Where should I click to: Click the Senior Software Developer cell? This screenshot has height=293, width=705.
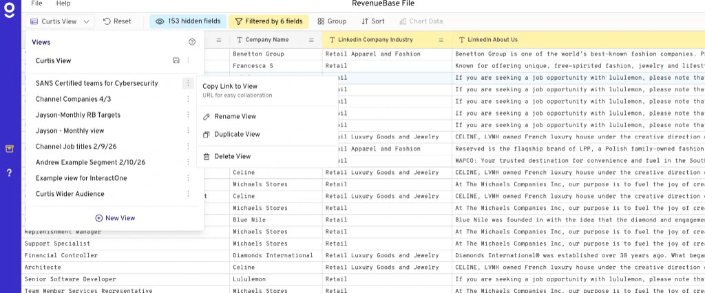pyautogui.click(x=125, y=279)
